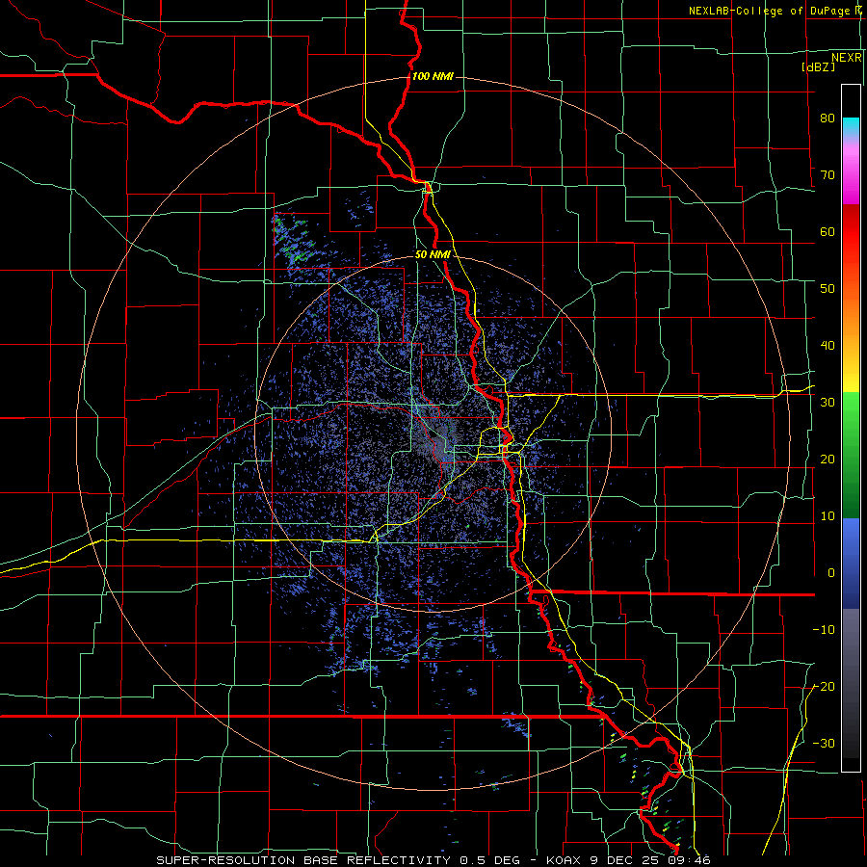This screenshot has width=867, height=867.
Task: Click the KOAX station identifier in the caption
Action: (x=565, y=860)
